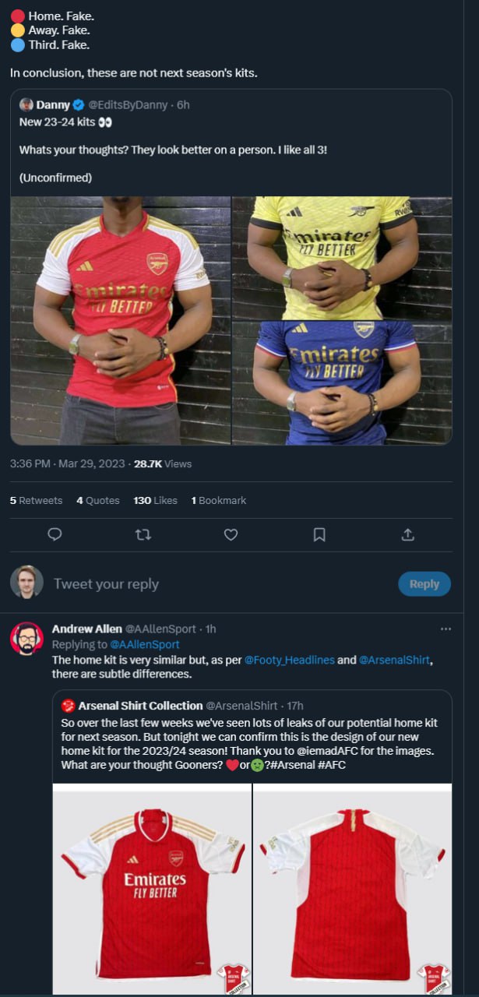
Task: Show the 130 Likes list
Action: 155,500
